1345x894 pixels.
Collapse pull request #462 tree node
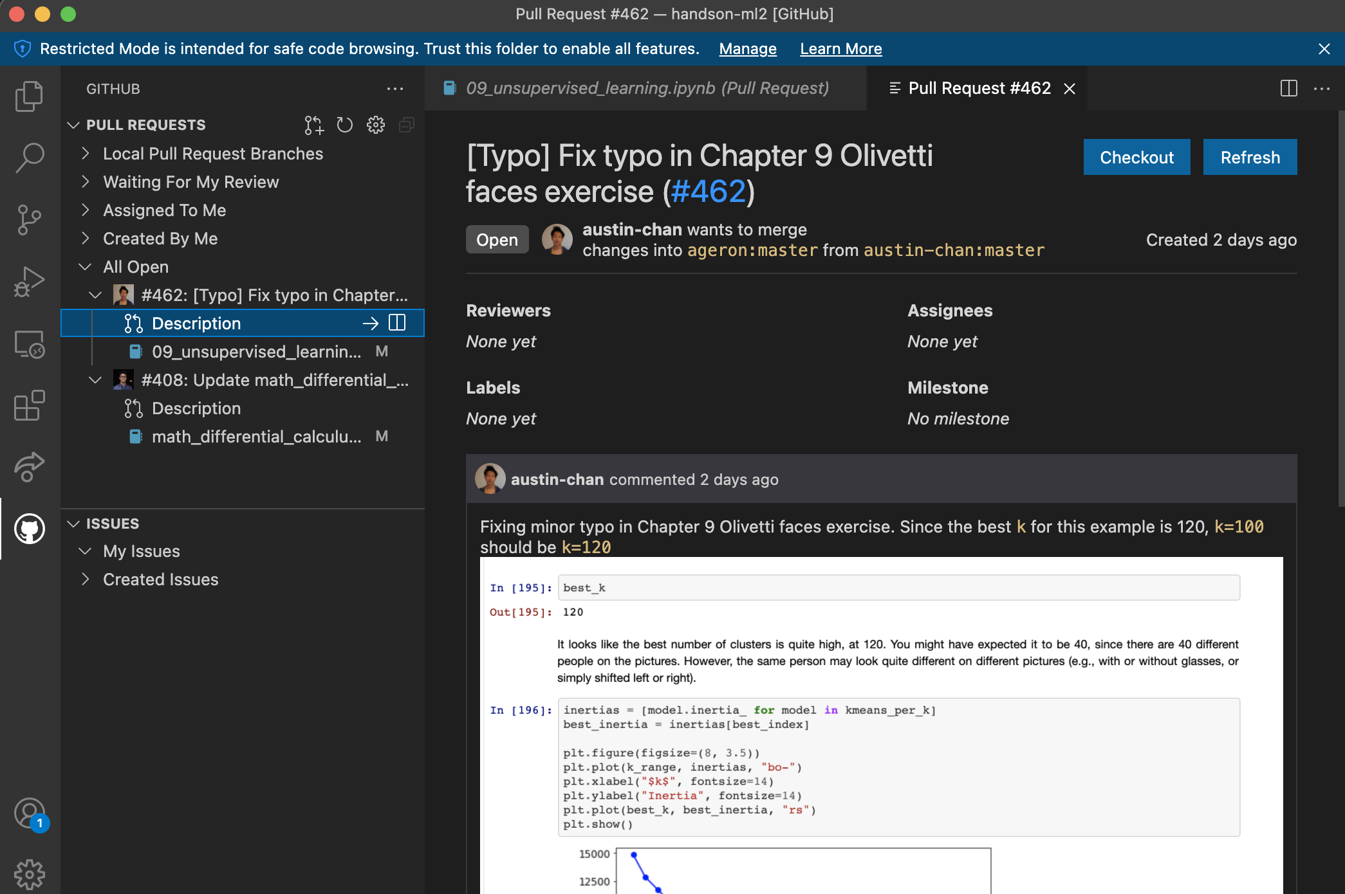pos(95,295)
